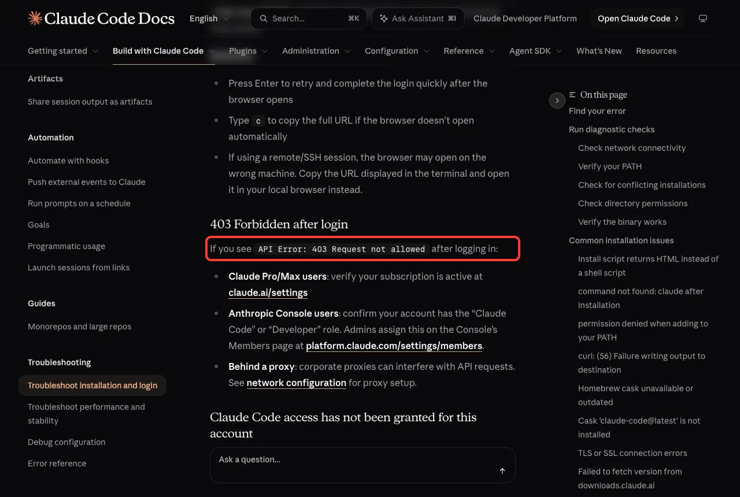This screenshot has width=740, height=497.
Task: Jump to Check network connectivity section
Action: tap(632, 148)
